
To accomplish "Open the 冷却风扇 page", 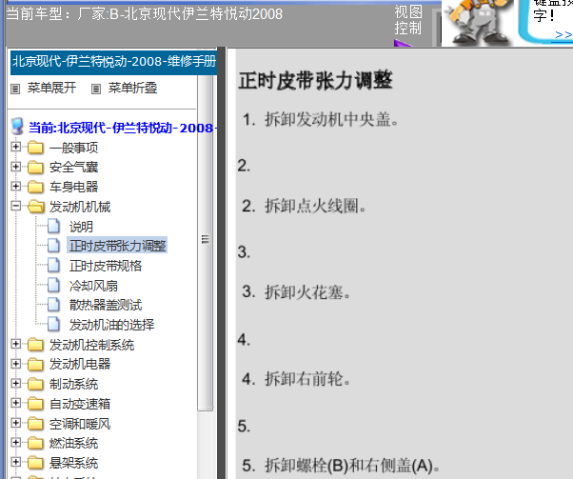I will (x=93, y=286).
